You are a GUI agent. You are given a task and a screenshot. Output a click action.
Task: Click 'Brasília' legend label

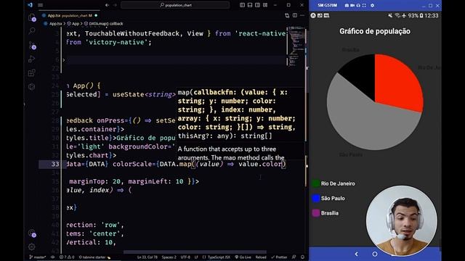click(329, 212)
